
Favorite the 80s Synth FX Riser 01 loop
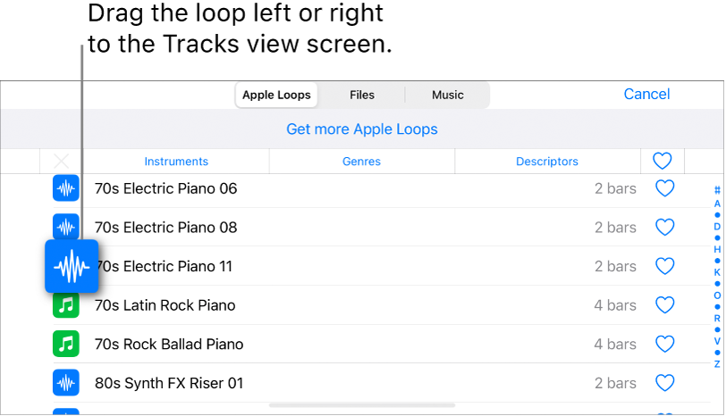pyautogui.click(x=664, y=383)
